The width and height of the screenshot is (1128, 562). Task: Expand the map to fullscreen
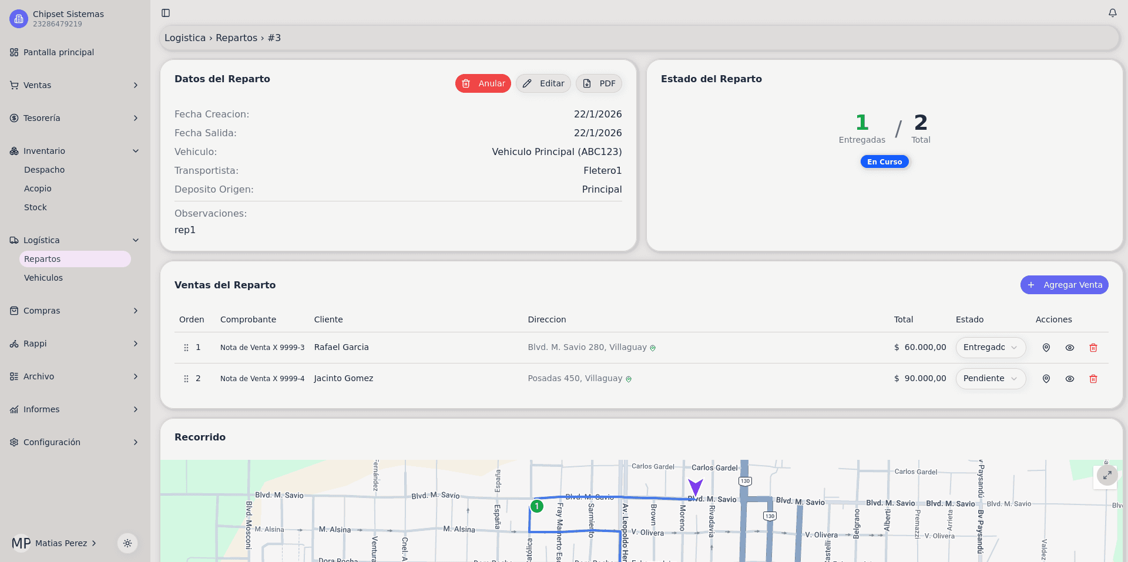pyautogui.click(x=1107, y=475)
